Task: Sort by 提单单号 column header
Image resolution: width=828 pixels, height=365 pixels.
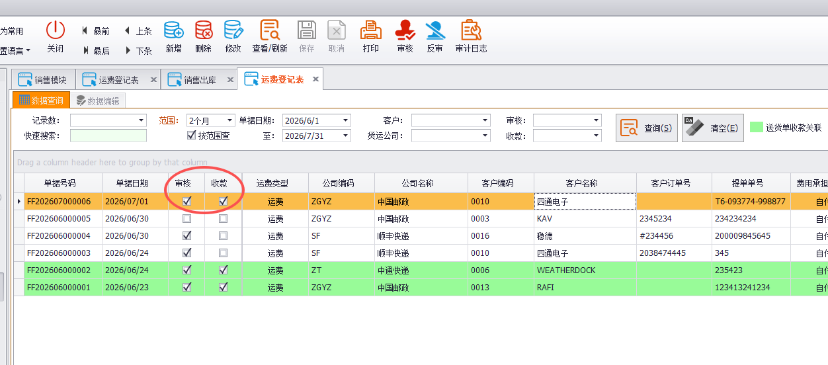Action: (x=751, y=183)
